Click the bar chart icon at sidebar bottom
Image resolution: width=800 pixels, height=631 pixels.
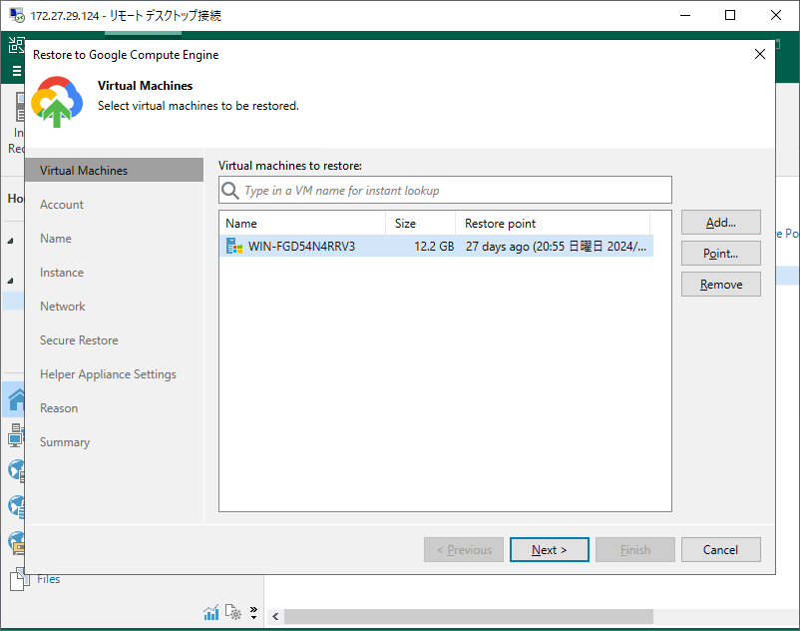(x=211, y=612)
